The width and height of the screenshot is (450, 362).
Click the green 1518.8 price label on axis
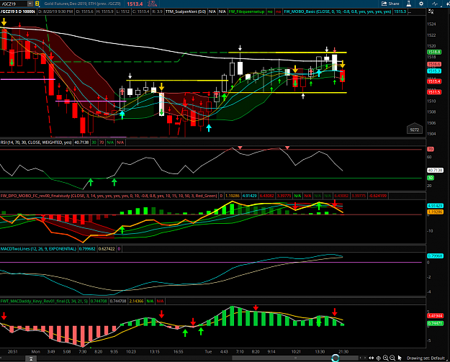coord(434,53)
